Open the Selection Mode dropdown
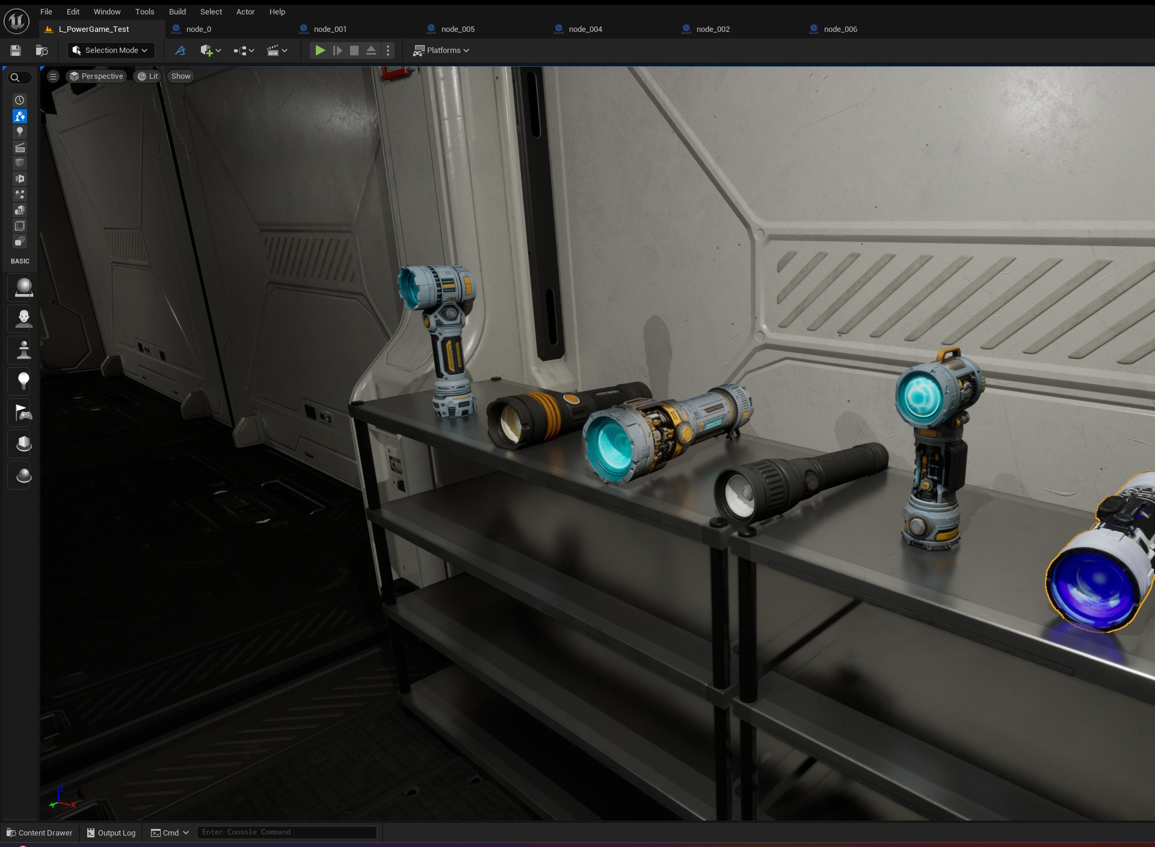Screen dimensions: 1155x847 [x=111, y=51]
